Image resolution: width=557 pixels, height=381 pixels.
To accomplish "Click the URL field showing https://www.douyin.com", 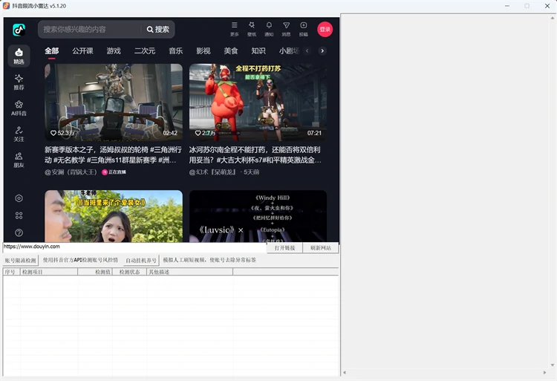I will click(134, 247).
